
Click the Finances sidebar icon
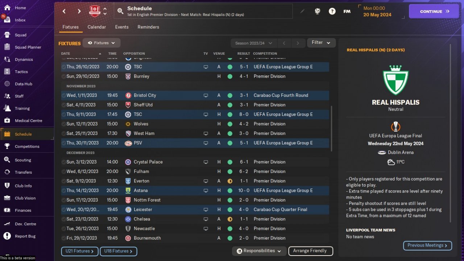click(x=7, y=210)
